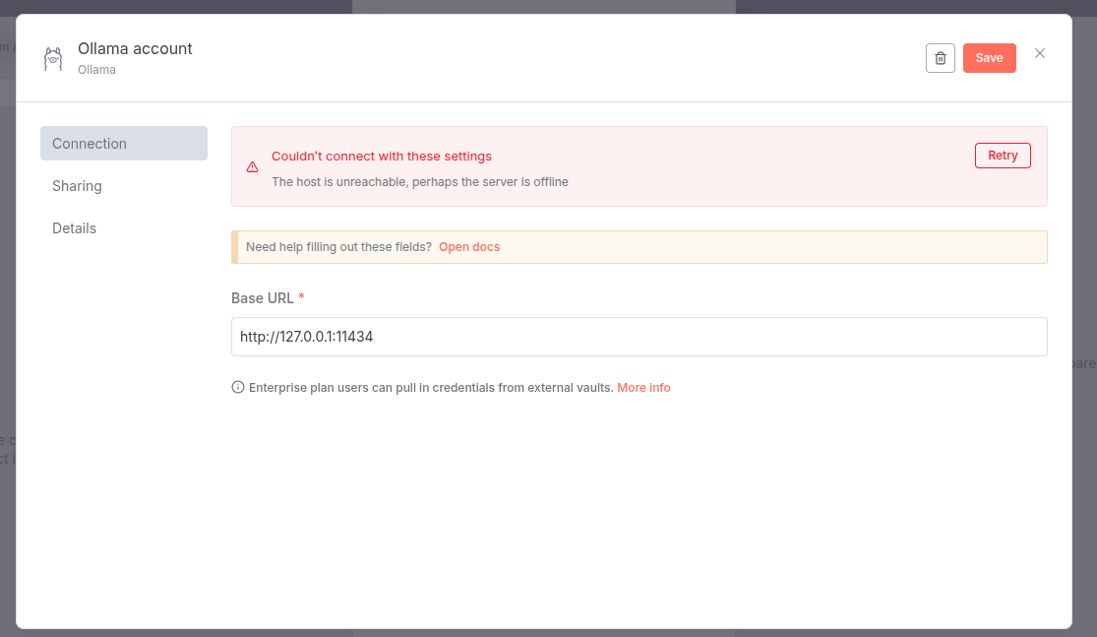
Task: Click the Base URL field label
Action: click(x=262, y=298)
